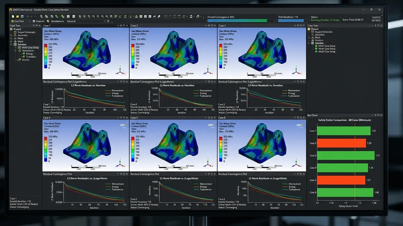Click the Total Iterations progress bar
The width and height of the screenshot is (403, 226).
click(292, 20)
